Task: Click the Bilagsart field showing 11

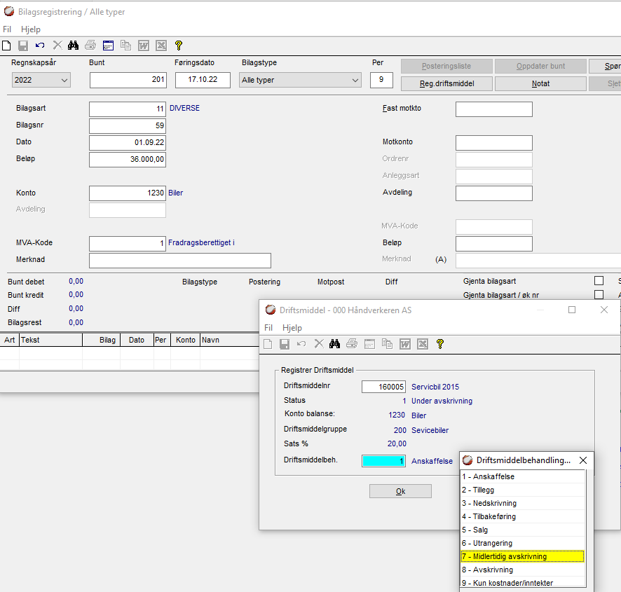Action: point(128,109)
